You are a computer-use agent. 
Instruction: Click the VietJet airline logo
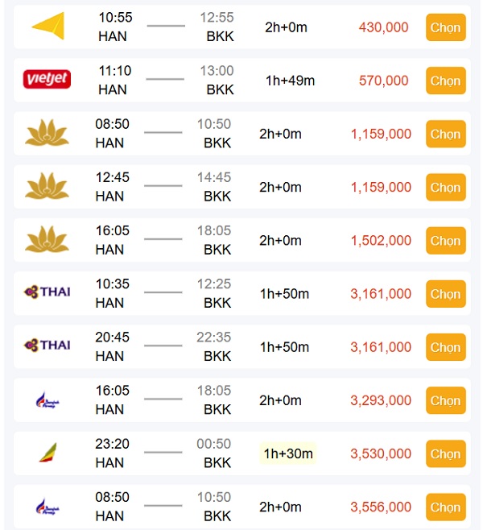(47, 79)
